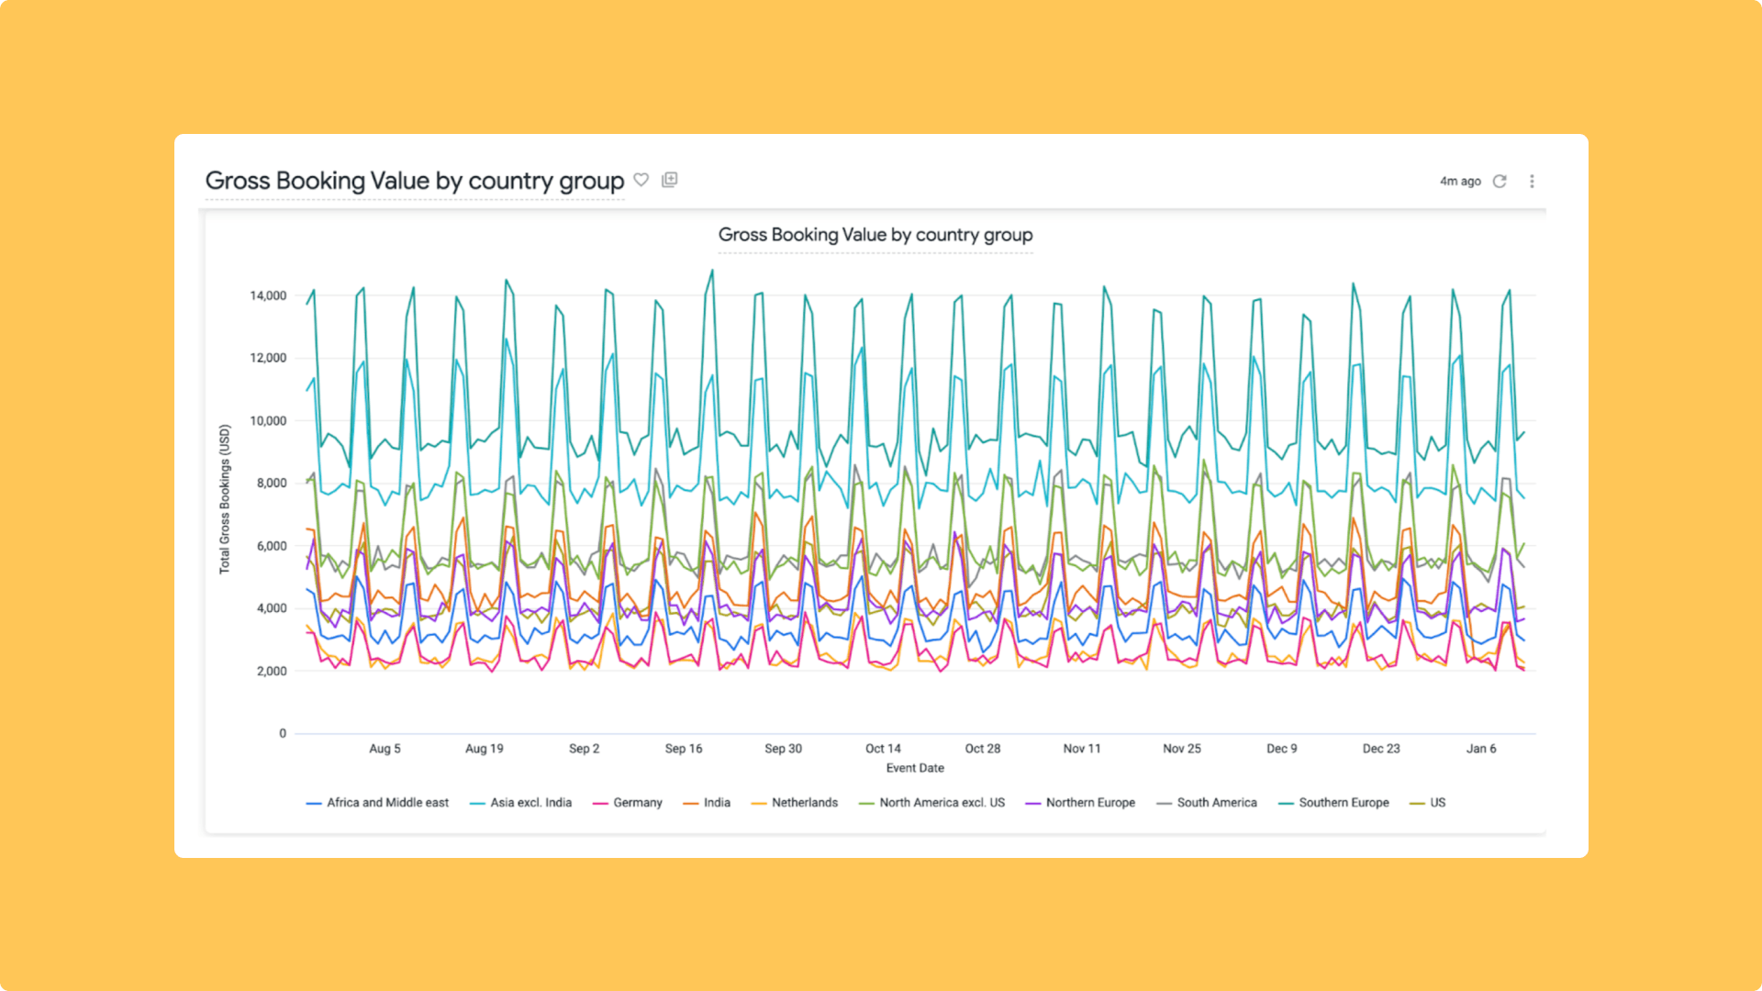Refresh the dashboard data
Image resolution: width=1762 pixels, height=991 pixels.
[x=1500, y=182]
